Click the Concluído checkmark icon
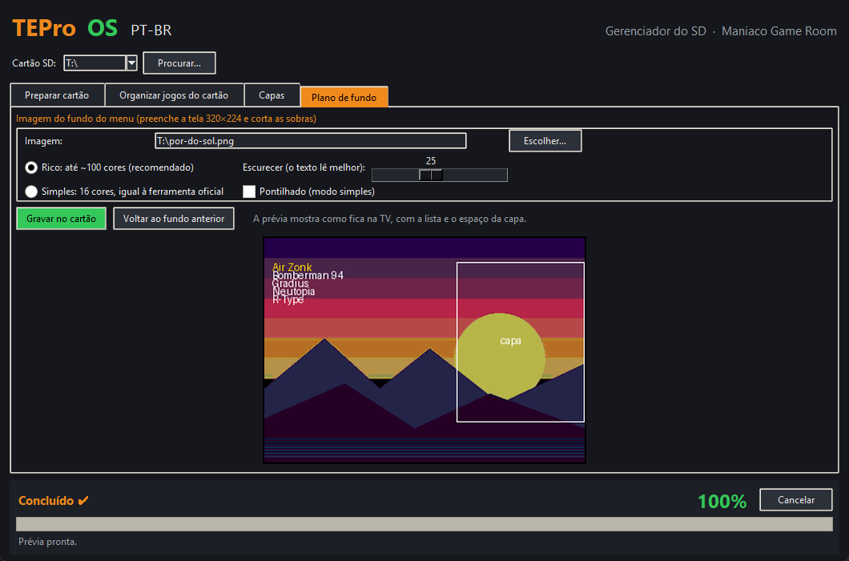Image resolution: width=849 pixels, height=561 pixels. click(82, 500)
